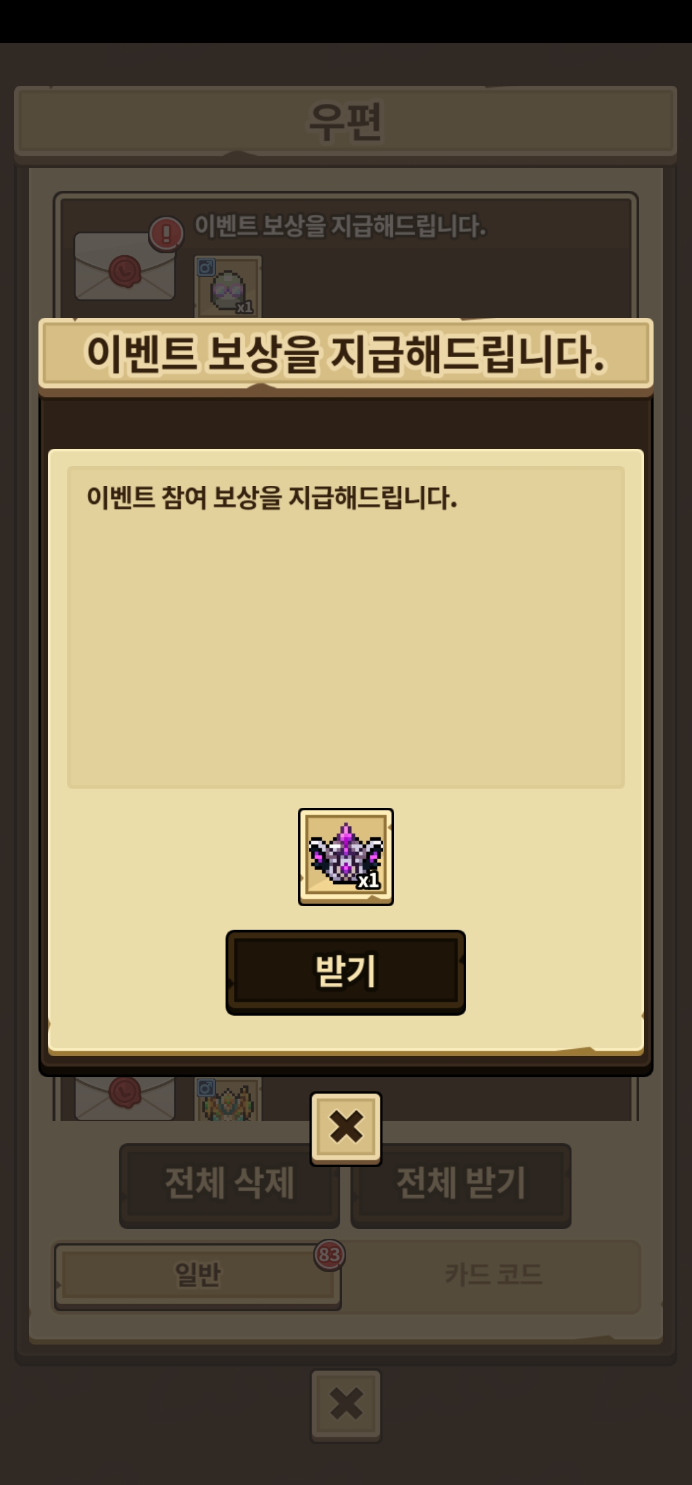Tap the message text 이벤트 참여 보상을 지급해드립니다

[272, 498]
